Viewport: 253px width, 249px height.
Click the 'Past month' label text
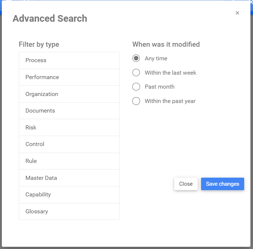[x=159, y=87]
